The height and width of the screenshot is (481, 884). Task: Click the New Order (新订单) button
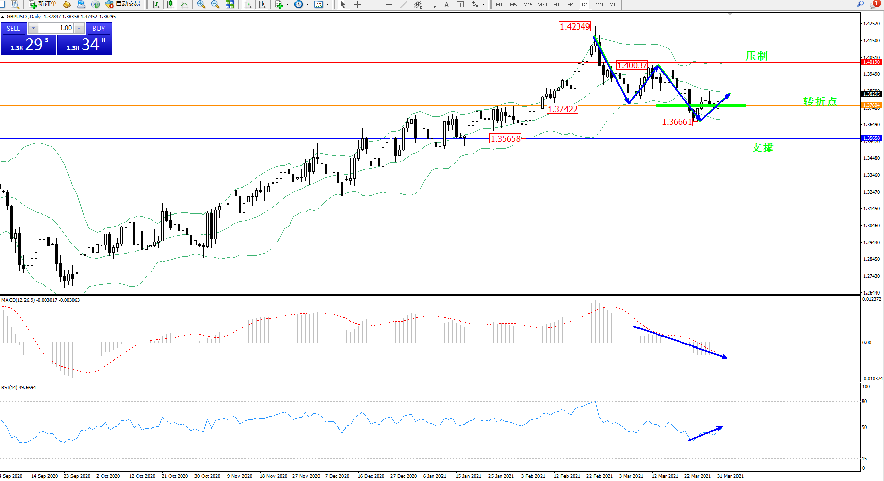point(42,4)
